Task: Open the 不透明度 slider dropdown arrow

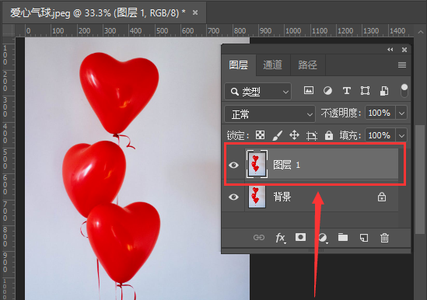Action: [x=401, y=113]
